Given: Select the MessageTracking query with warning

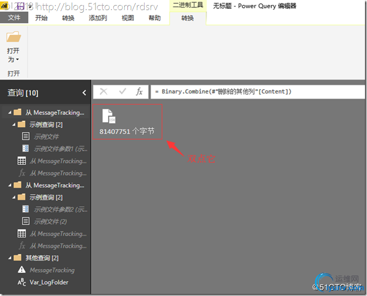Looking at the screenshot, I should point(52,270).
